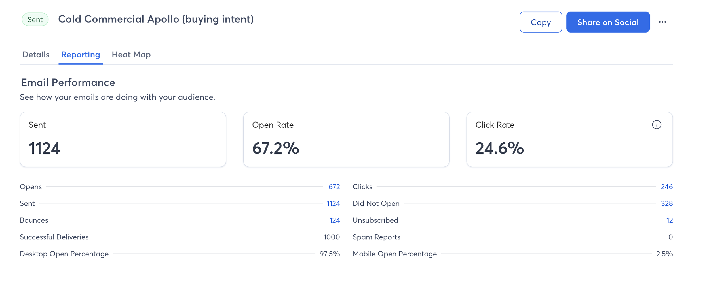Image resolution: width=709 pixels, height=283 pixels.
Task: Click the Click Rate 24.6% card
Action: tap(569, 139)
